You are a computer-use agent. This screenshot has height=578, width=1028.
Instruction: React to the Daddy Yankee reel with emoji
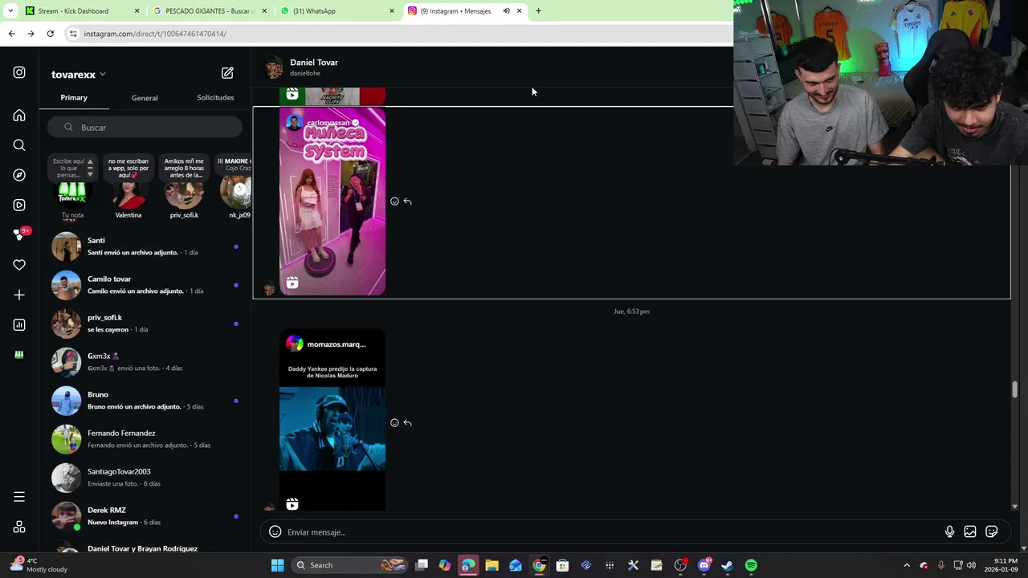(394, 423)
